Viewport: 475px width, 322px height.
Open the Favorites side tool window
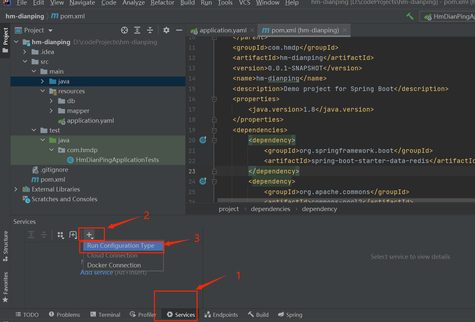click(5, 287)
